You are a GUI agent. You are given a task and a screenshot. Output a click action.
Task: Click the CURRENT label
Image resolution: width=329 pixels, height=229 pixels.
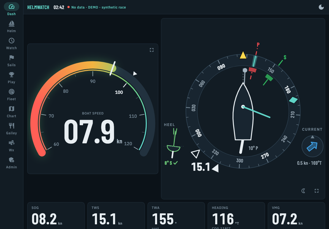(x=312, y=129)
